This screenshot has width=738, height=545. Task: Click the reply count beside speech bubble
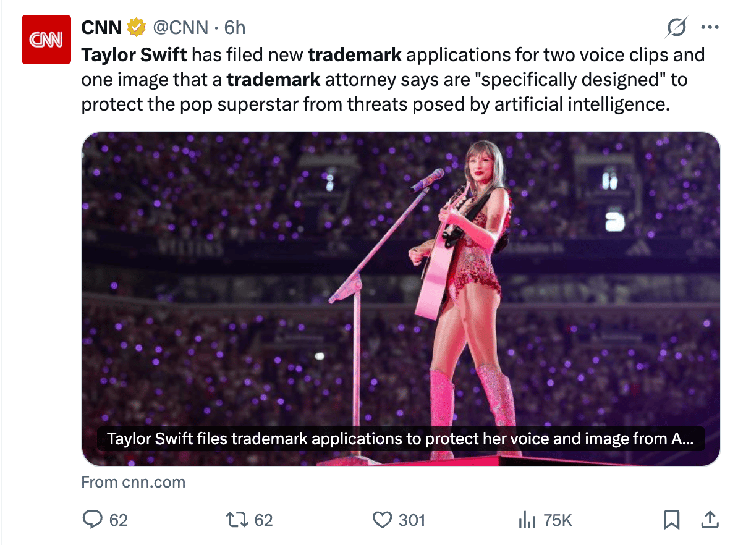coord(118,520)
